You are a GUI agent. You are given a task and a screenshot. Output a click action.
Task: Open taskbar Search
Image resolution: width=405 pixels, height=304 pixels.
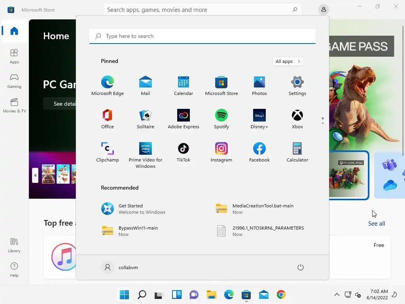point(142,294)
